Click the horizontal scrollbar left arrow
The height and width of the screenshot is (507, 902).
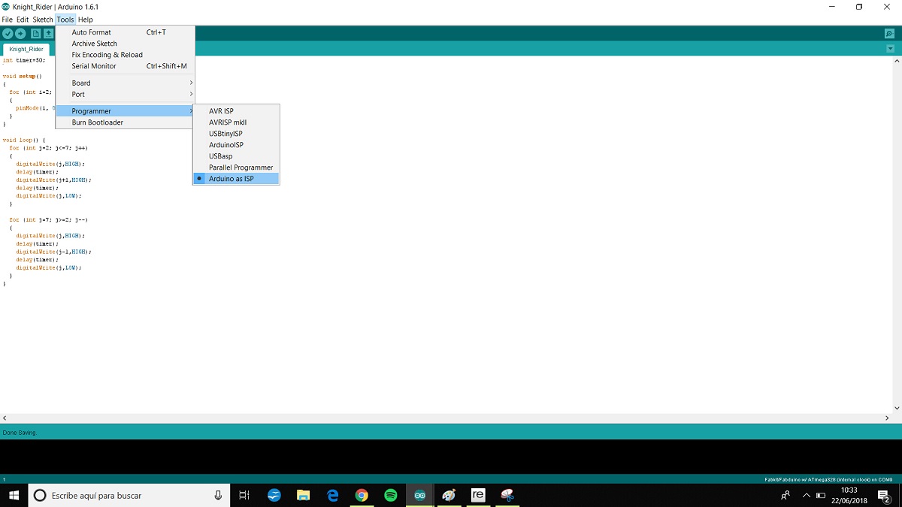(x=5, y=418)
